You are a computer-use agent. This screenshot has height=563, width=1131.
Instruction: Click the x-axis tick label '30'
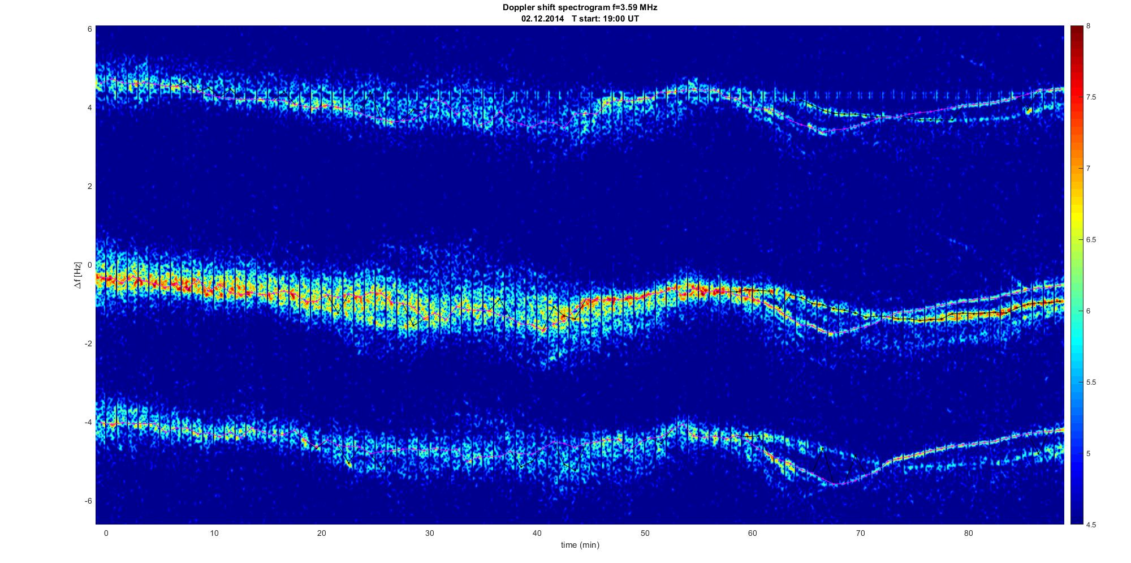(x=429, y=533)
